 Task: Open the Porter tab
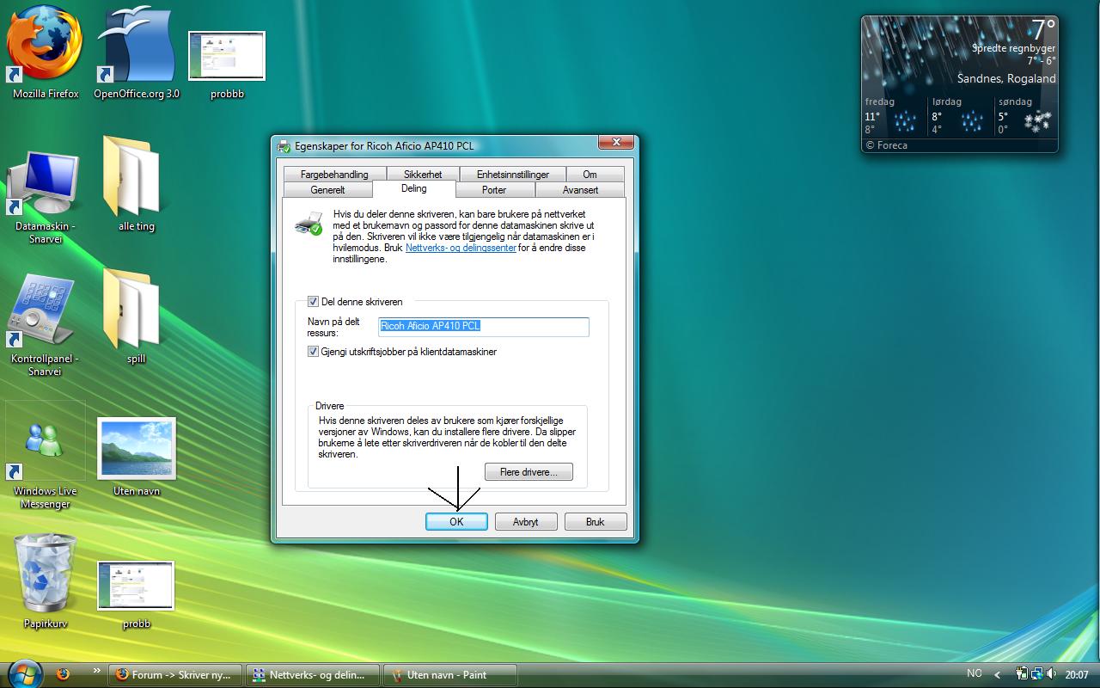pyautogui.click(x=494, y=190)
